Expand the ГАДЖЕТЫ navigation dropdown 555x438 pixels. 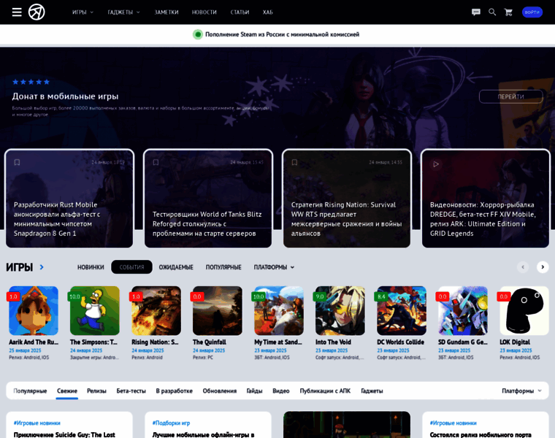tap(123, 12)
